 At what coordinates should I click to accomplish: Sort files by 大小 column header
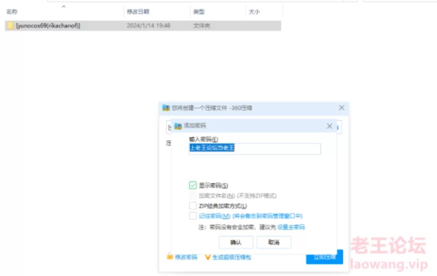click(x=254, y=12)
